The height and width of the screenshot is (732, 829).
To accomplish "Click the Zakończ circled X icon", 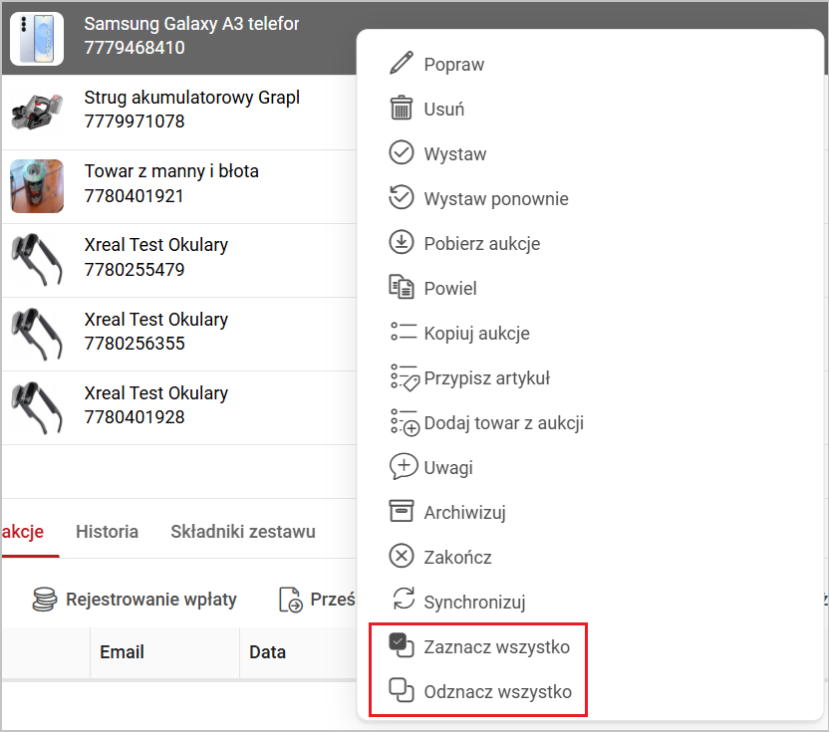I will point(401,558).
